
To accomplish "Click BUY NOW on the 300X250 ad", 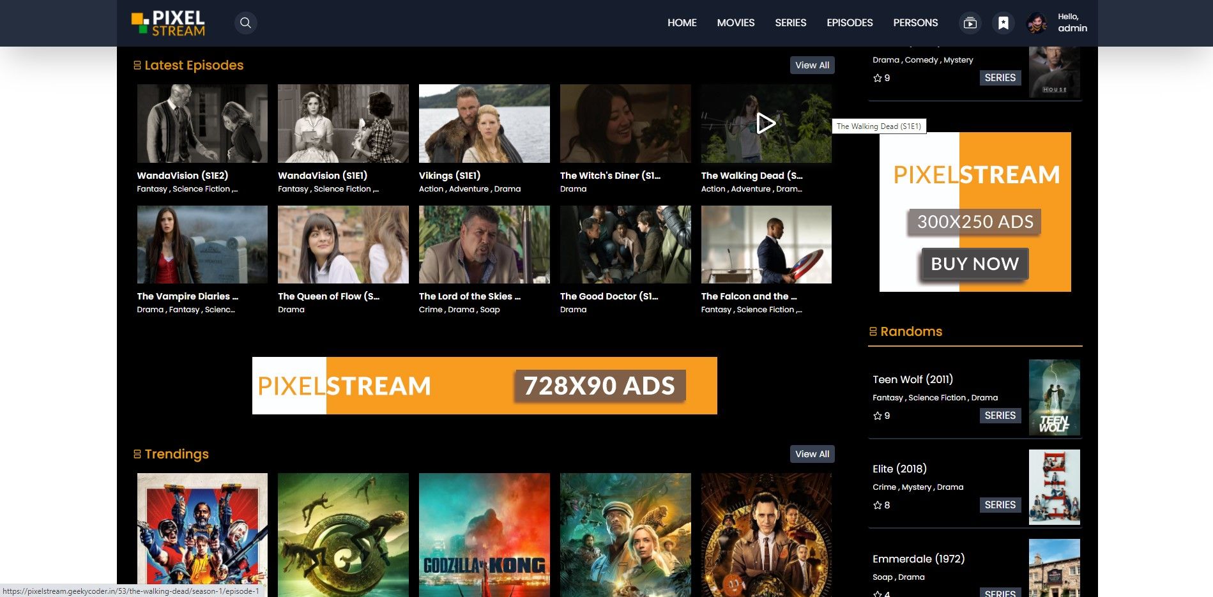I will pyautogui.click(x=975, y=264).
